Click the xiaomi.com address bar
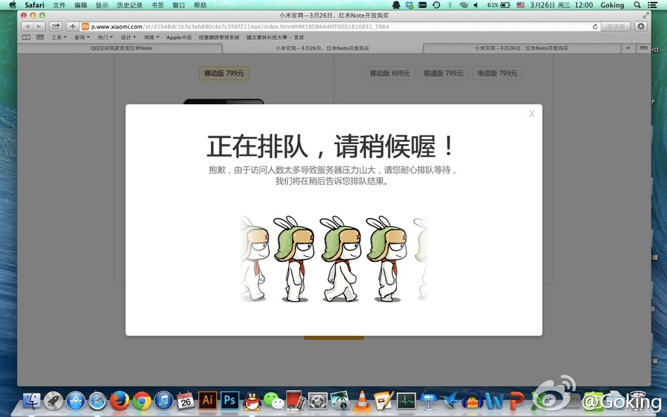 tap(340, 26)
